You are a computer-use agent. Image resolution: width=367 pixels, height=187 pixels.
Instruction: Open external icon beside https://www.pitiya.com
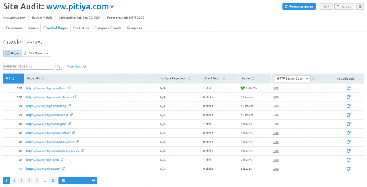coord(62,159)
